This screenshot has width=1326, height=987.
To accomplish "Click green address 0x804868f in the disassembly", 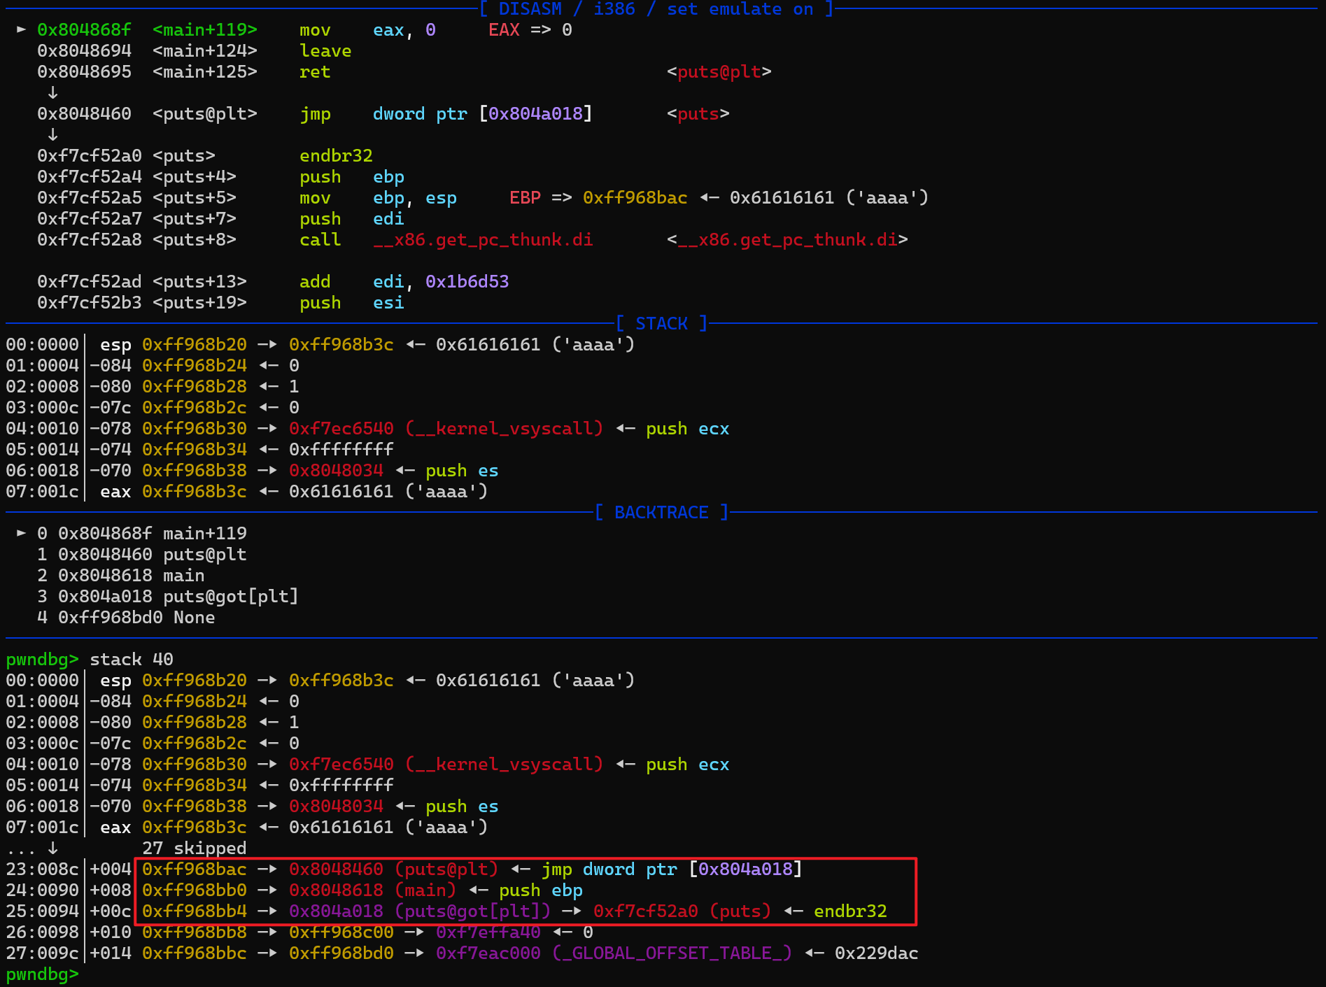I will pos(84,29).
